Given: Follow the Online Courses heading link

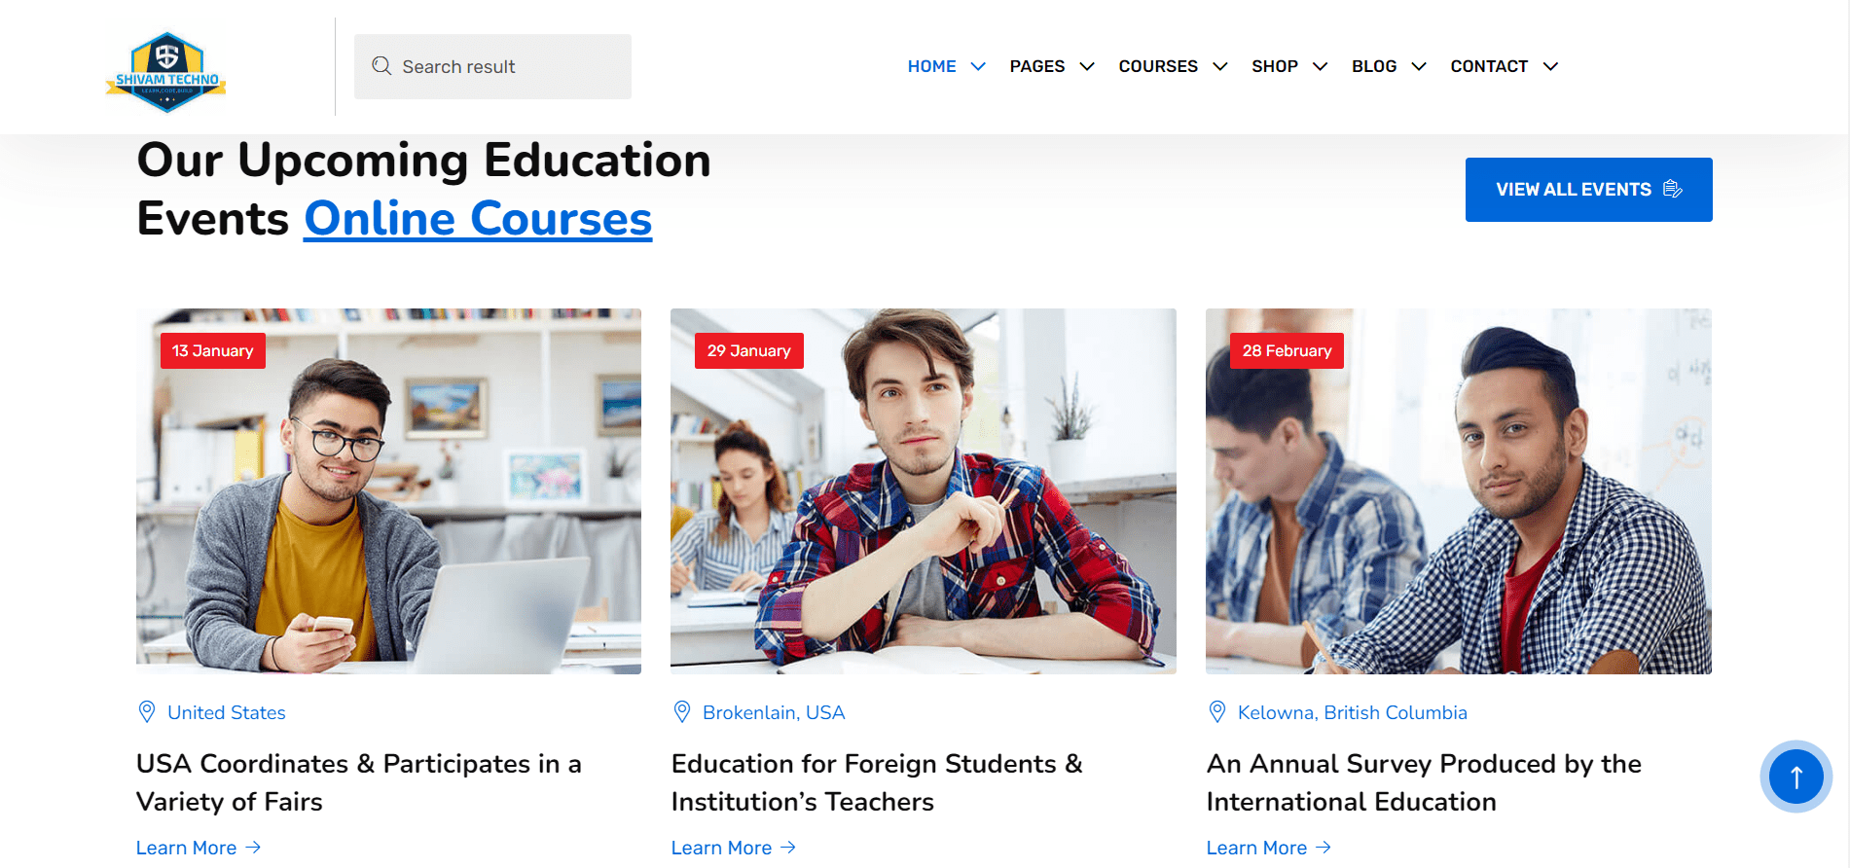Looking at the screenshot, I should (x=478, y=219).
